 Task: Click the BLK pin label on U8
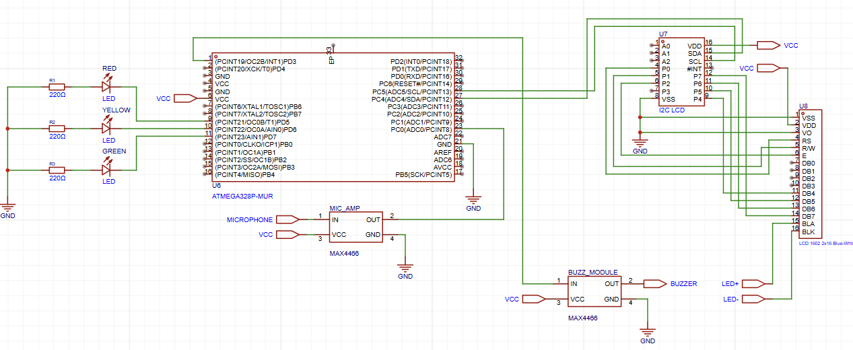809,232
